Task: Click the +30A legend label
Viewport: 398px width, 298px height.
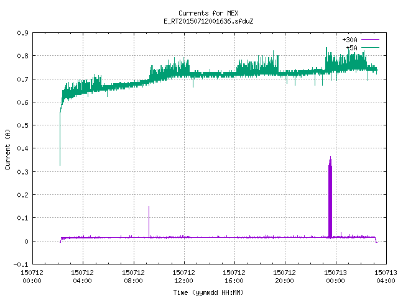Action: click(349, 40)
